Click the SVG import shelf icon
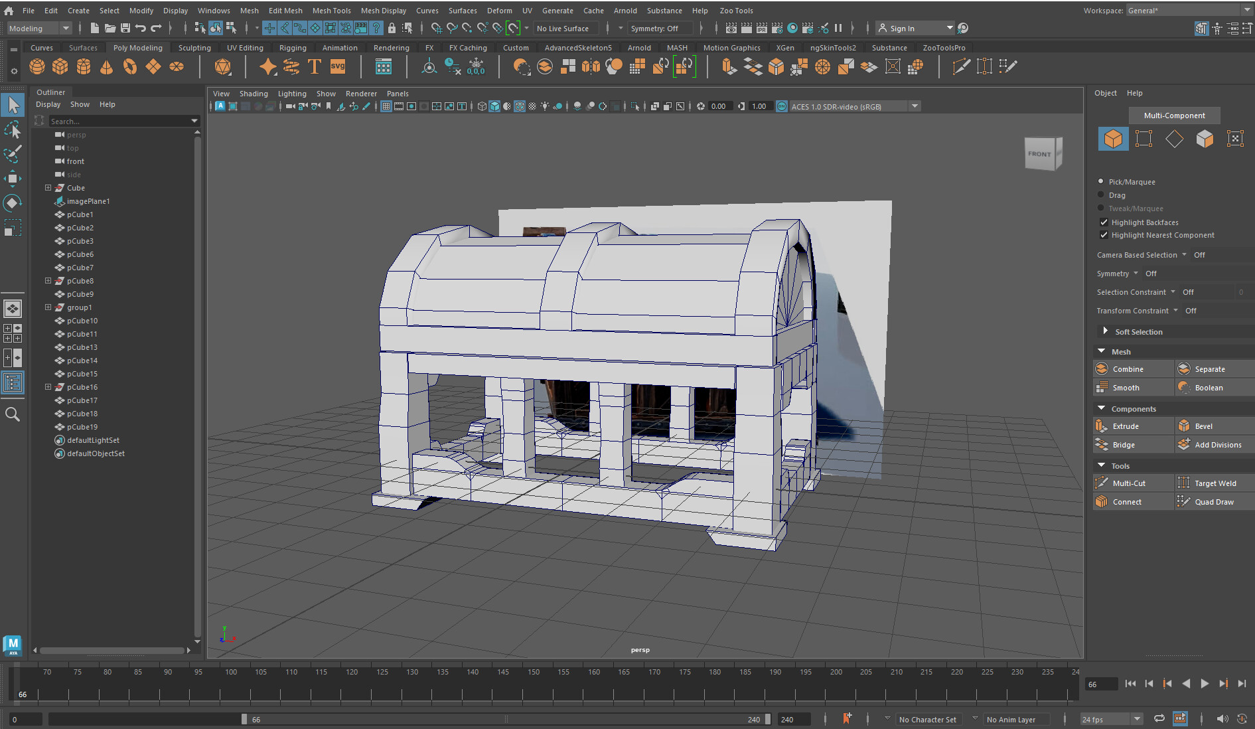The width and height of the screenshot is (1255, 729). (338, 66)
